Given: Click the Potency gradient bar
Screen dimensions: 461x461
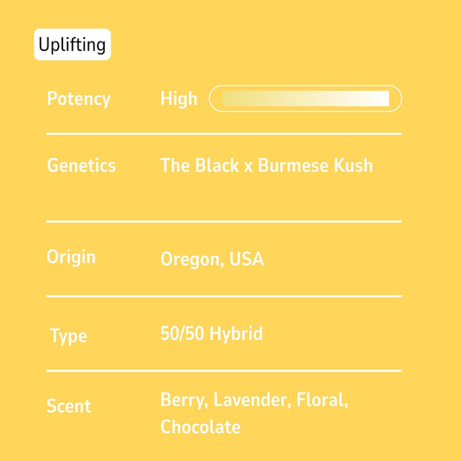Looking at the screenshot, I should [x=305, y=99].
